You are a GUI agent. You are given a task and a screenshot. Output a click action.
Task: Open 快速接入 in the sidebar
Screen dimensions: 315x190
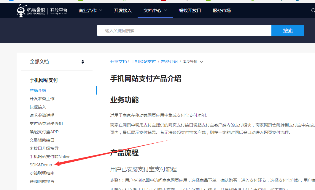point(38,107)
